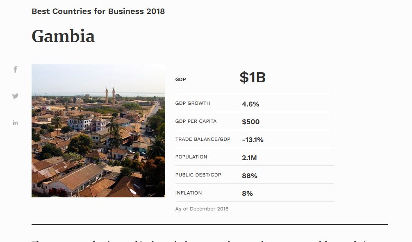
Task: Click the Trade Balance/GDP label
Action: (203, 139)
